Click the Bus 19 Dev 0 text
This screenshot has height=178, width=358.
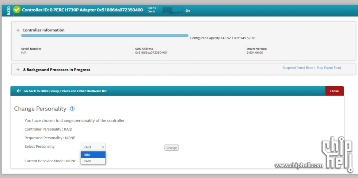152,9
